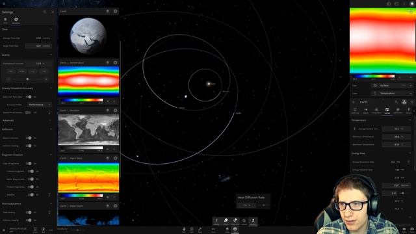The width and height of the screenshot is (416, 234).
Task: Open the Surface tab in Earth panel
Action: [387, 110]
